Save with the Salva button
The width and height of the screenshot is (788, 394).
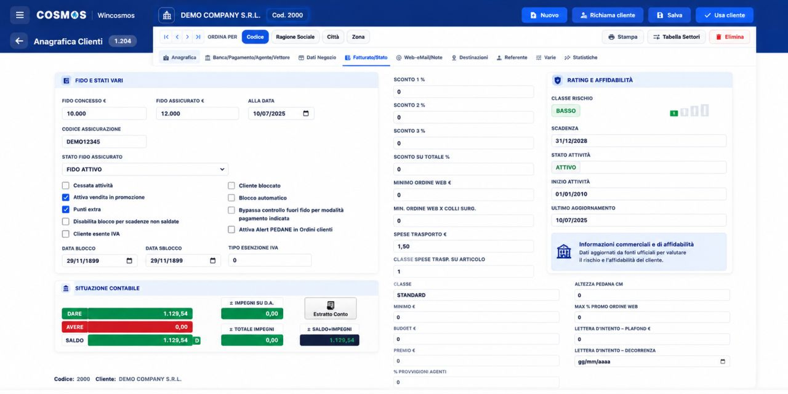point(669,15)
